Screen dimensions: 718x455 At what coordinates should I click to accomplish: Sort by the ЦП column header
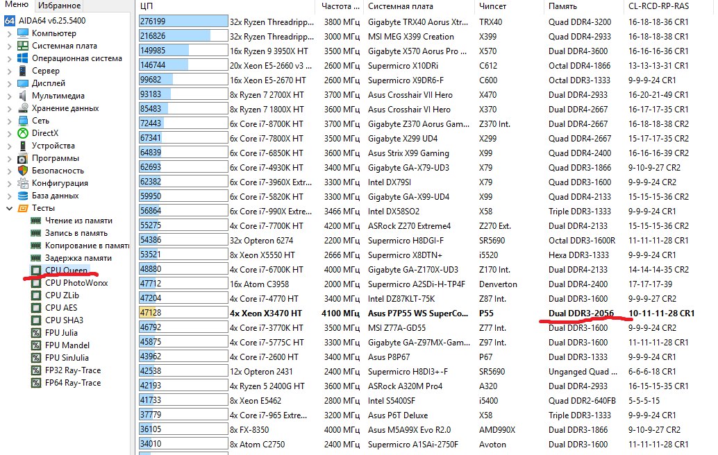(225, 6)
